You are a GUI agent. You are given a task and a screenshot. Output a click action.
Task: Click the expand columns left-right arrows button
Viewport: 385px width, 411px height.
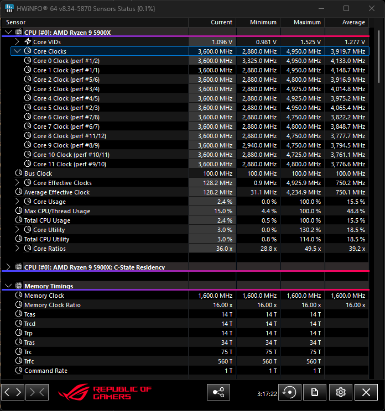click(13, 392)
